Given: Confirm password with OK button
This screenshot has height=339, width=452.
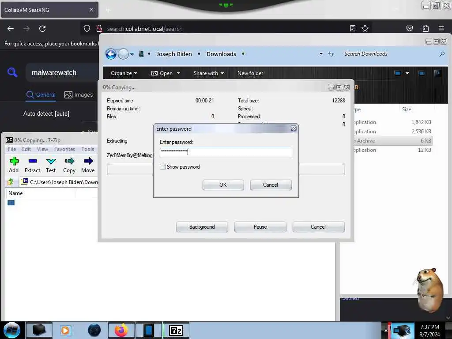Looking at the screenshot, I should tap(223, 185).
